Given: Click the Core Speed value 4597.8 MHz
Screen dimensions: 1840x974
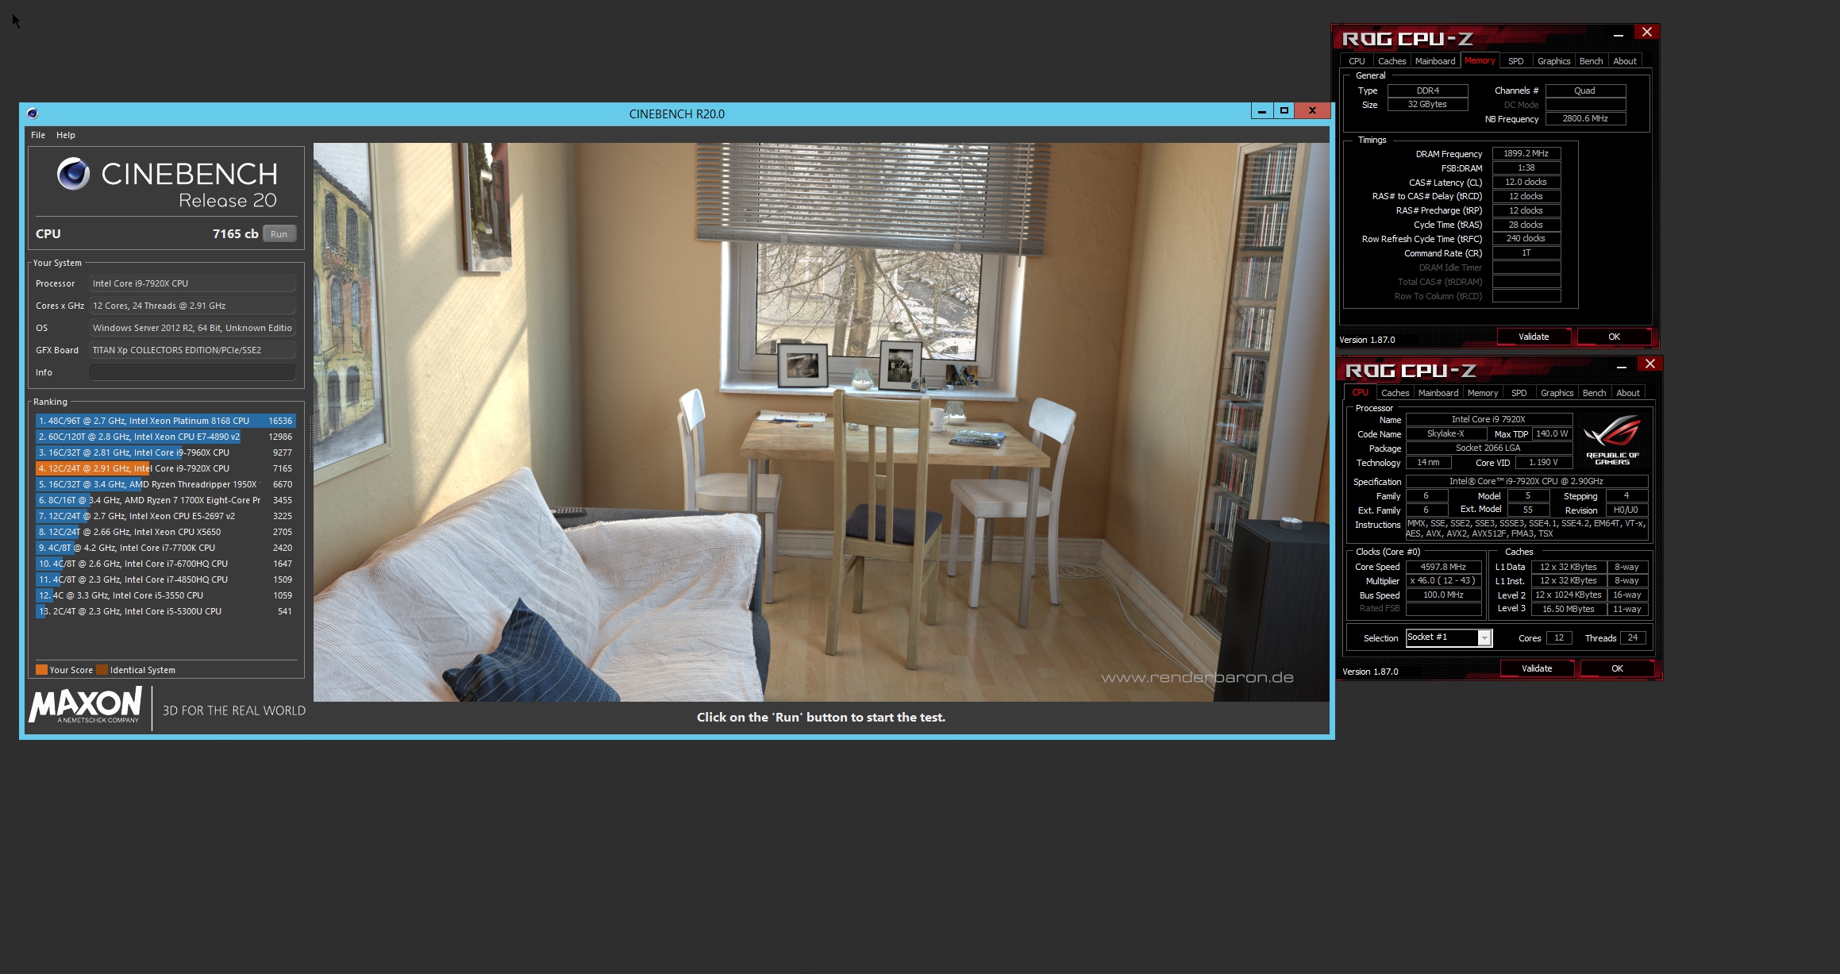Looking at the screenshot, I should (1443, 567).
